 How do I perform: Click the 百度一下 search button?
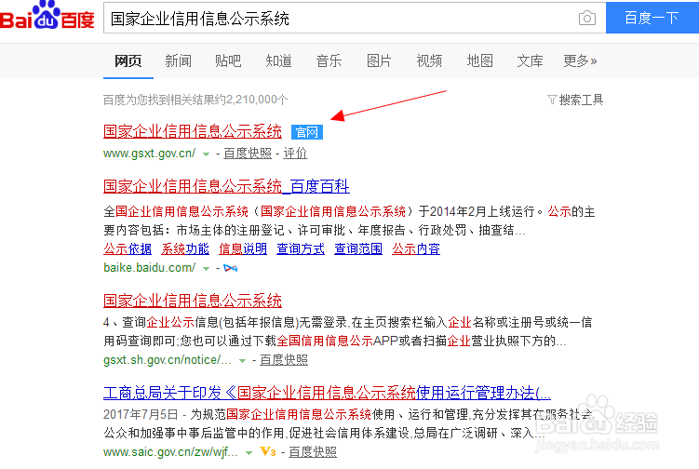[x=652, y=18]
